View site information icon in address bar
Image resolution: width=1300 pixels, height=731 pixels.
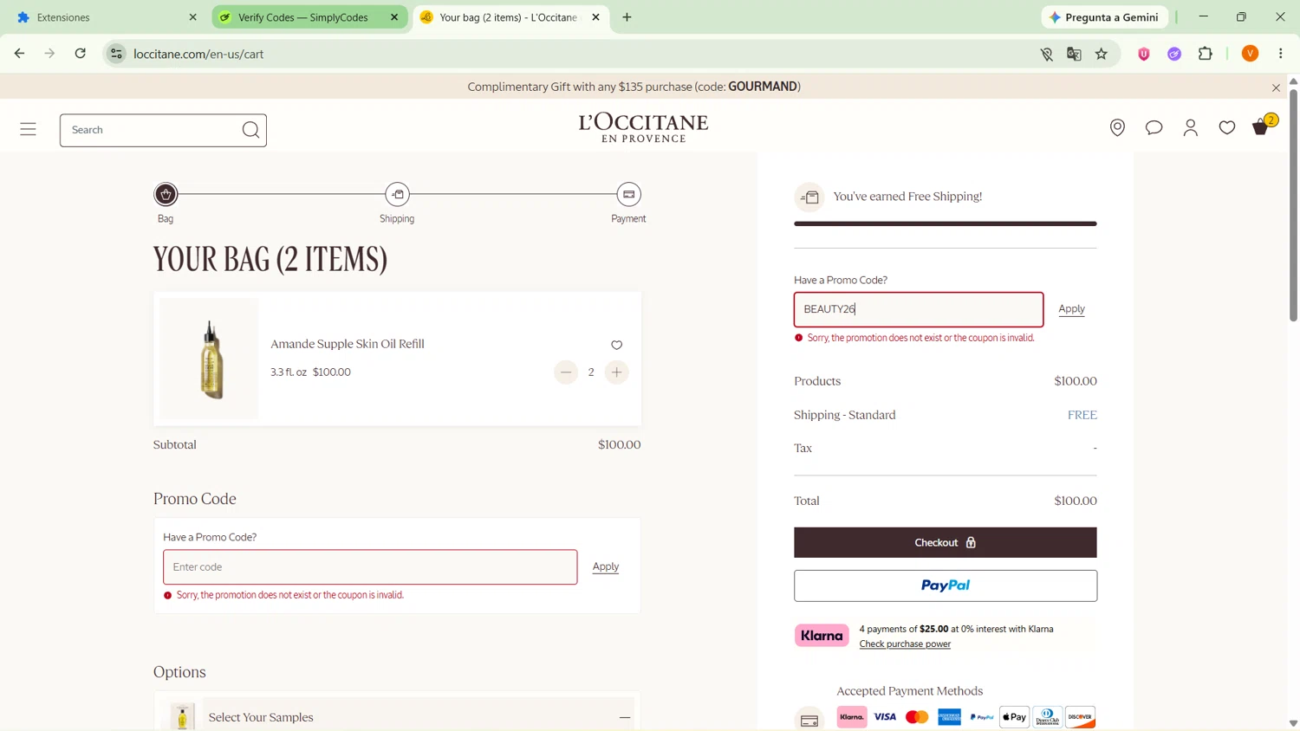pyautogui.click(x=116, y=54)
